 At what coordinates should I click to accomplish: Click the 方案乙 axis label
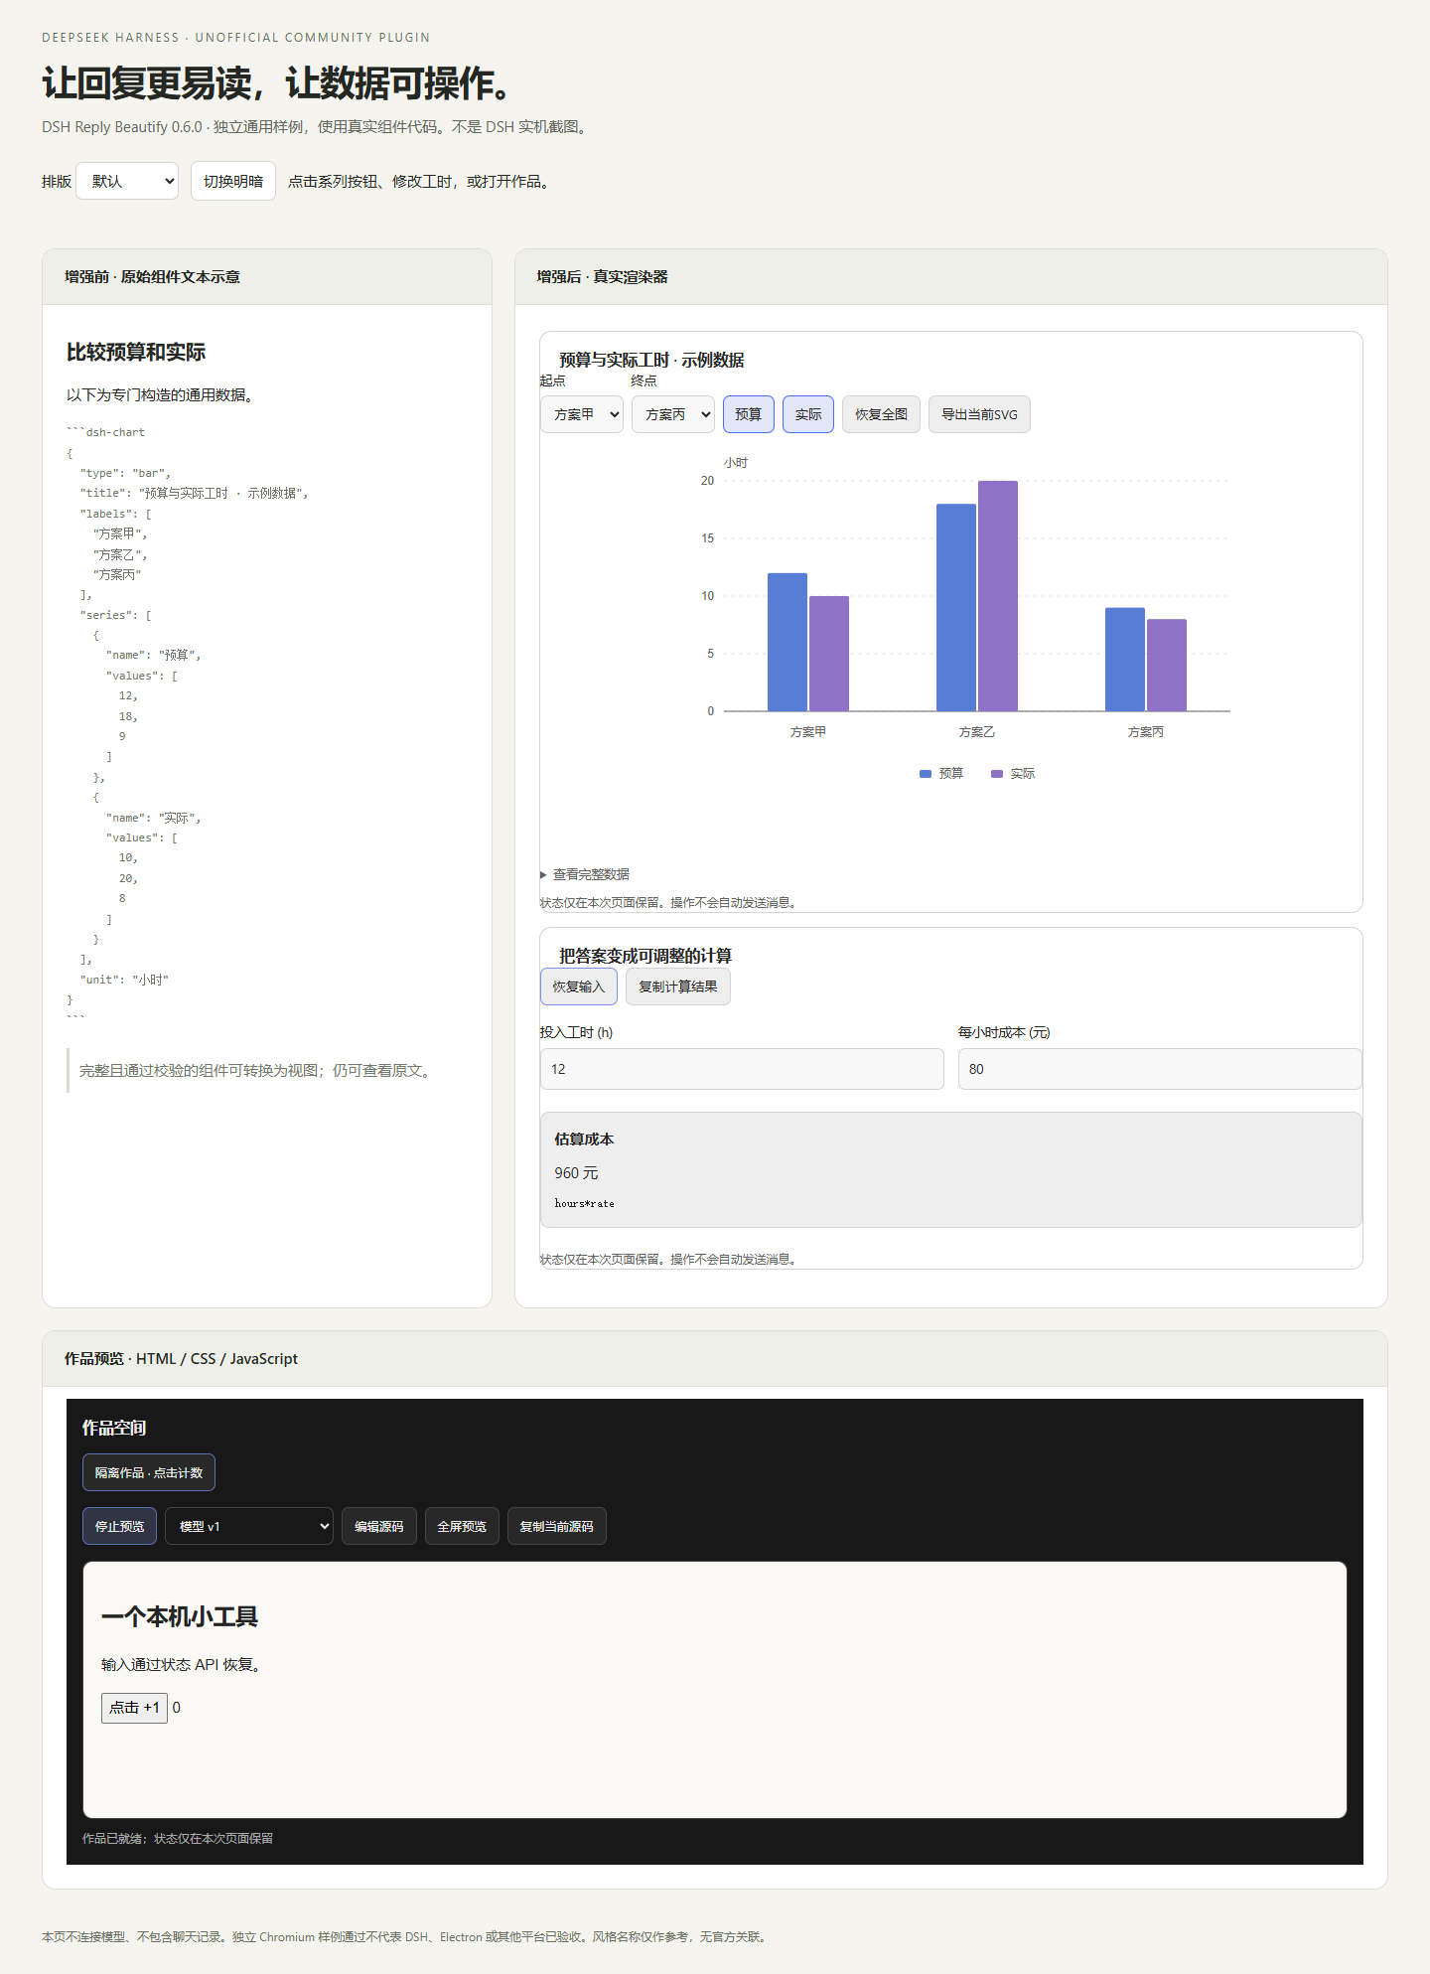[977, 732]
